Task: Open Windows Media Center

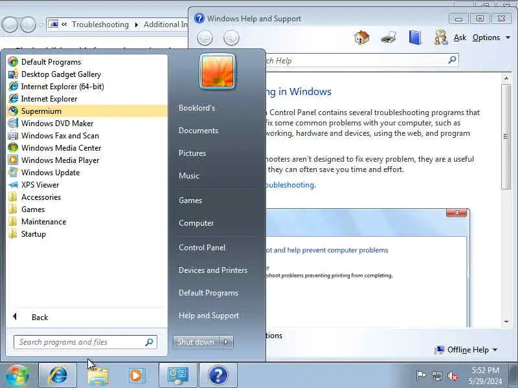Action: [87, 148]
